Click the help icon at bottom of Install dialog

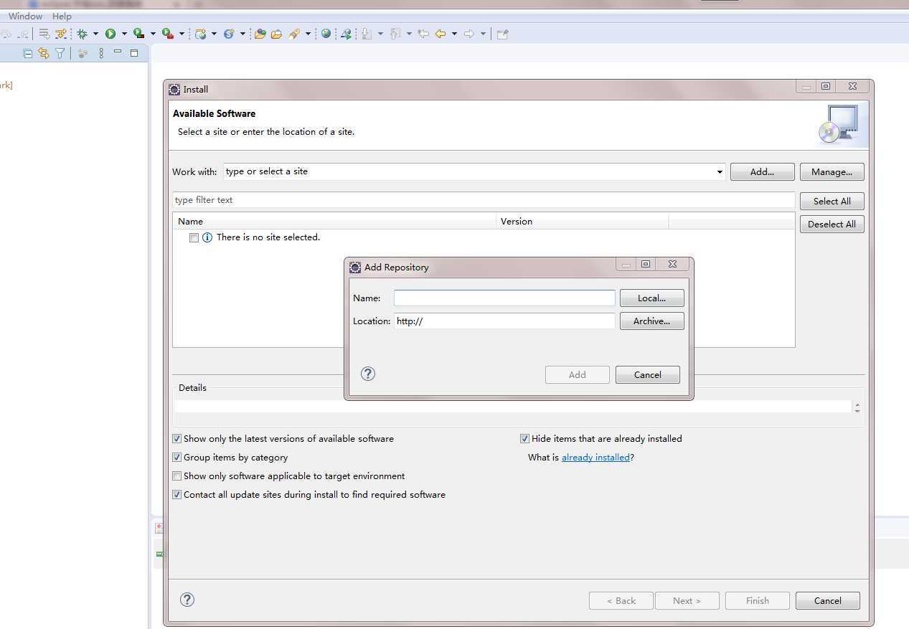tap(187, 600)
